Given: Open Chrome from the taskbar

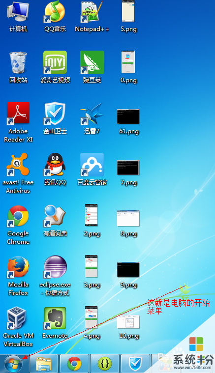Looking at the screenshot, I should [74, 364].
